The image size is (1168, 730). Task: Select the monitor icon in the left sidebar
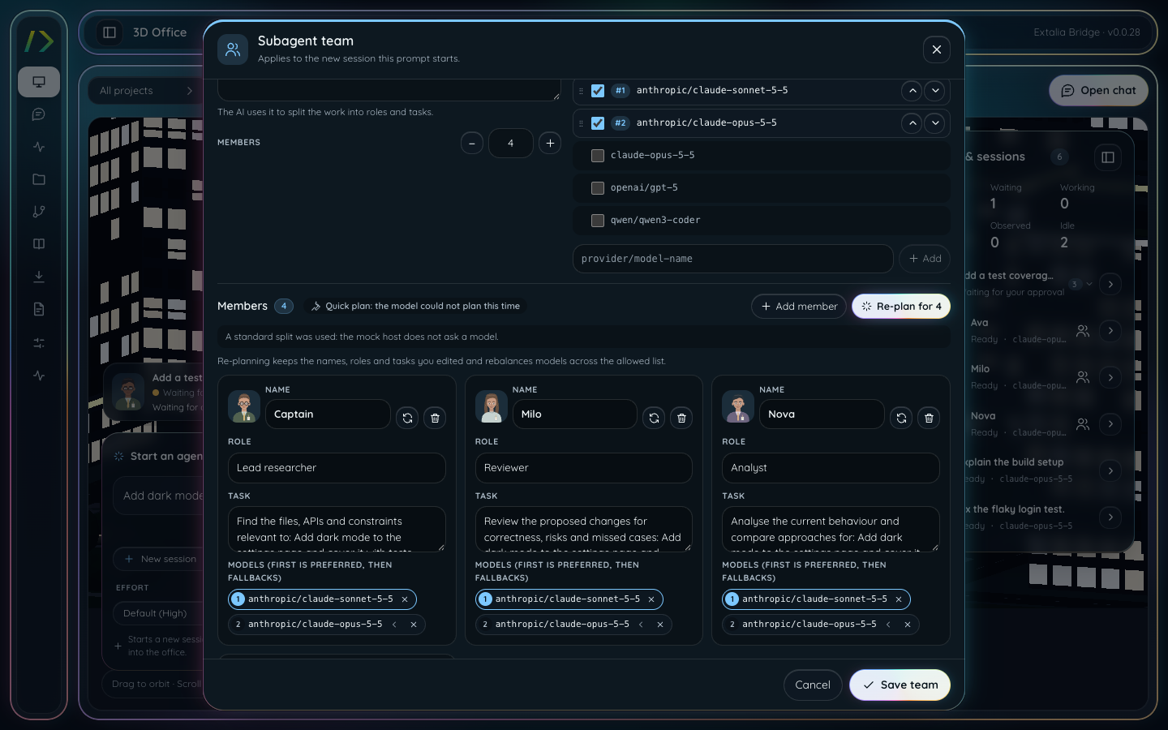tap(39, 82)
